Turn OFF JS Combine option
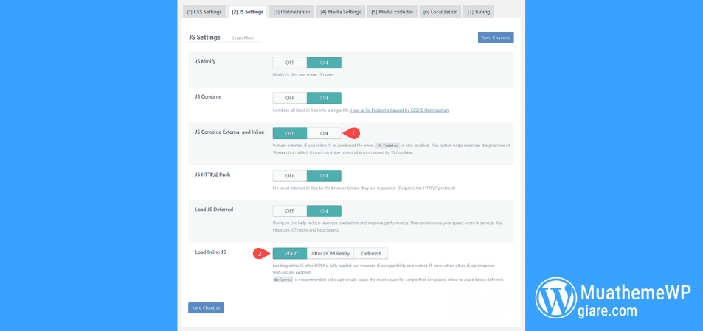This screenshot has width=703, height=331. [x=290, y=98]
